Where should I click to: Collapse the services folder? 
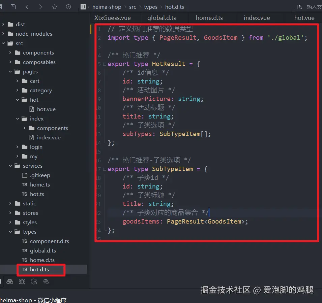pos(10,166)
